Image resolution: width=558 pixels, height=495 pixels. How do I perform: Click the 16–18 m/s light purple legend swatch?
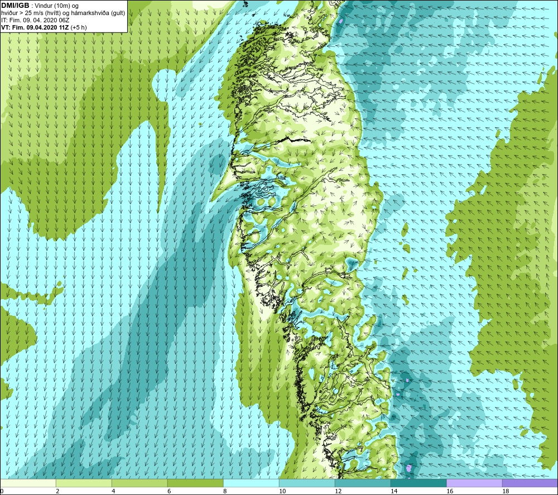pos(474,483)
